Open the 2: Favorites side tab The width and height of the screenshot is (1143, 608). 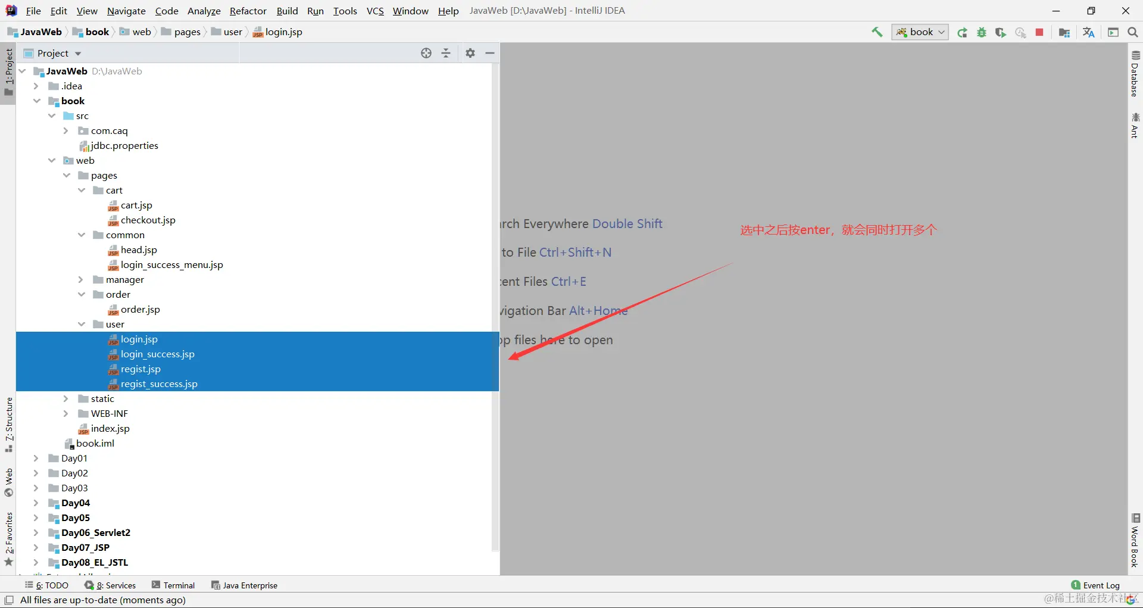pos(8,539)
